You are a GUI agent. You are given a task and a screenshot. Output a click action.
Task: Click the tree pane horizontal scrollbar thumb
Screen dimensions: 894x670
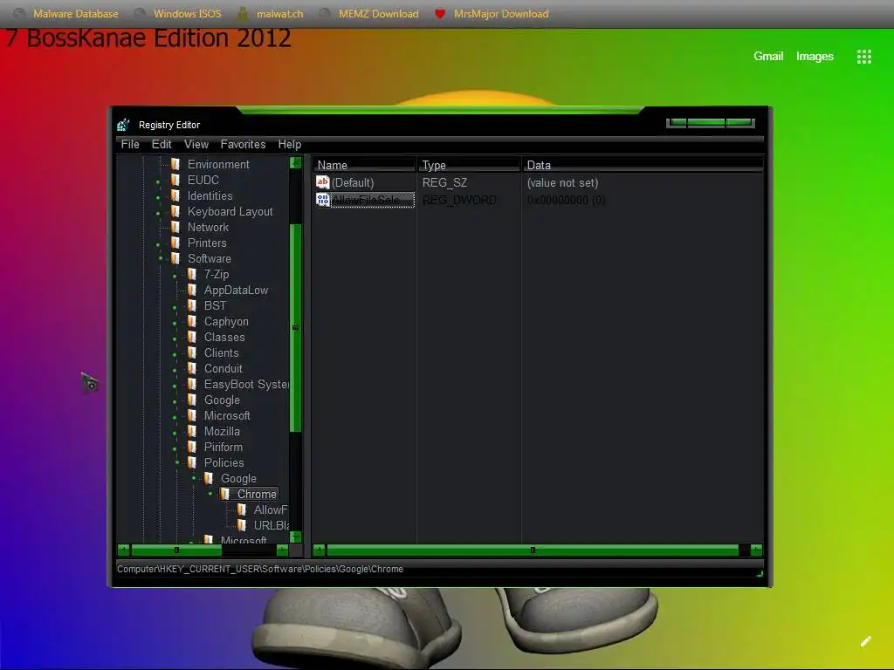click(x=176, y=550)
